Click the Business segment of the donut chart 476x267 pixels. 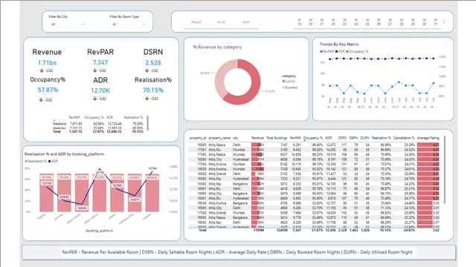click(220, 77)
